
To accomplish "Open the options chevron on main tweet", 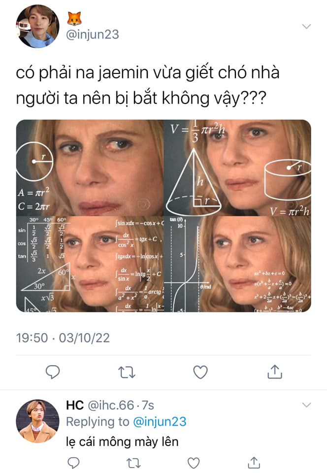I will point(306,27).
